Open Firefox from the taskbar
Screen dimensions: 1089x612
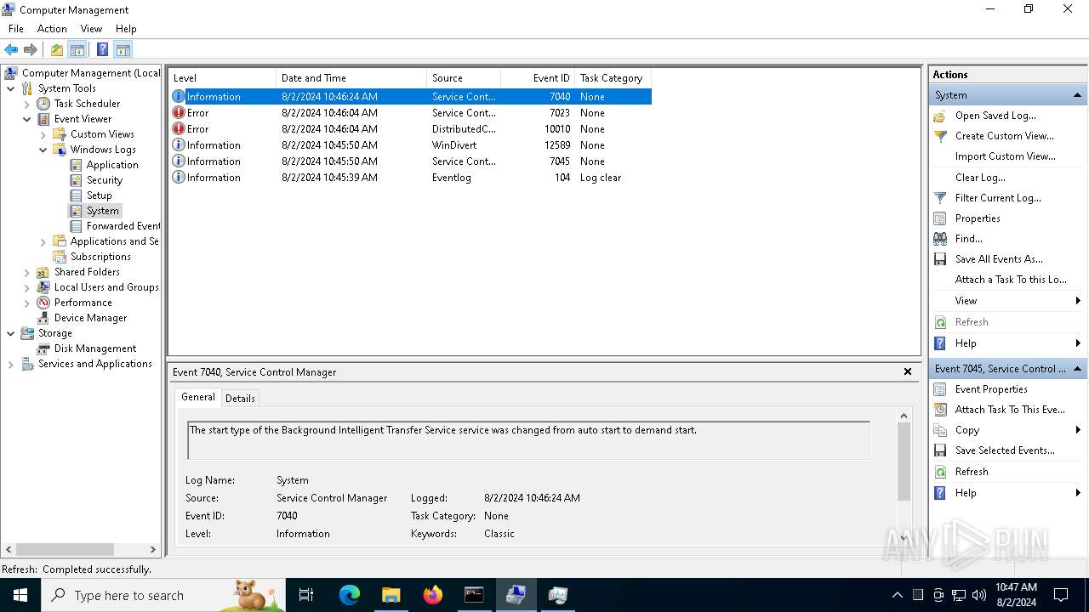tap(433, 595)
